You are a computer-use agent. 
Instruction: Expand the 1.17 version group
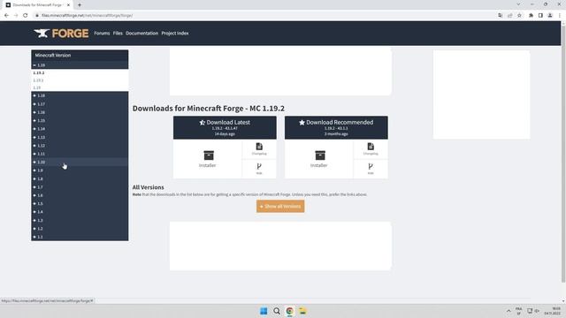coord(80,104)
